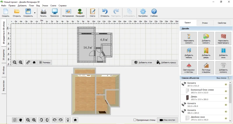Open the Смета estimate tool
233x124 pixels.
[92, 13]
